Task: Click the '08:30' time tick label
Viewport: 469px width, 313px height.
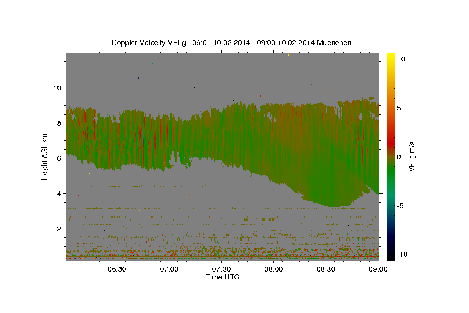Action: pos(326,269)
